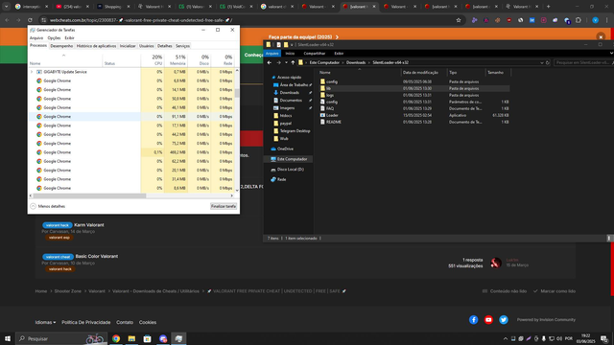The image size is (614, 345).
Task: Open the notification center icon
Action: [x=604, y=338]
